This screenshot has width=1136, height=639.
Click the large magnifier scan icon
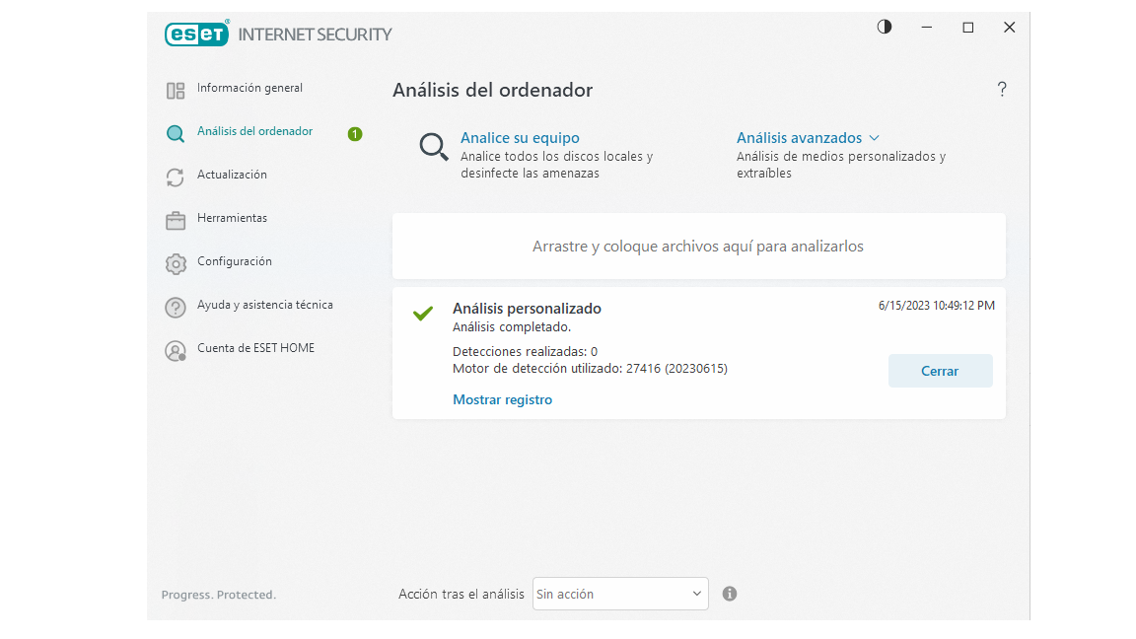(434, 147)
